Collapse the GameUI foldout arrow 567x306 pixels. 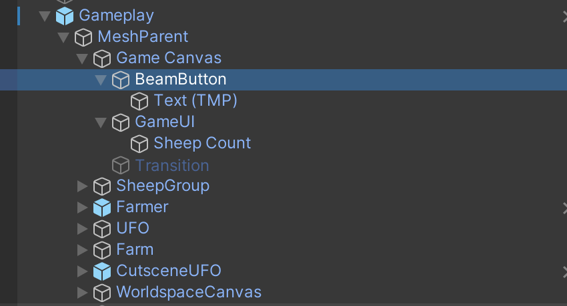click(101, 122)
